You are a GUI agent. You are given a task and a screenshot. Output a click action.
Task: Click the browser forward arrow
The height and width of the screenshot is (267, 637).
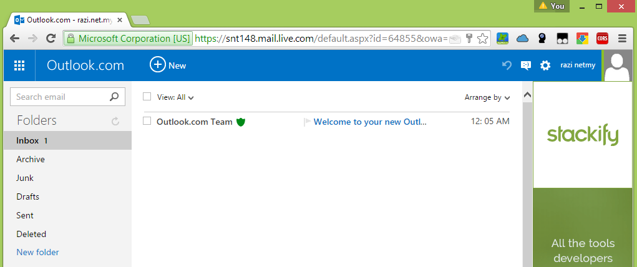[32, 39]
